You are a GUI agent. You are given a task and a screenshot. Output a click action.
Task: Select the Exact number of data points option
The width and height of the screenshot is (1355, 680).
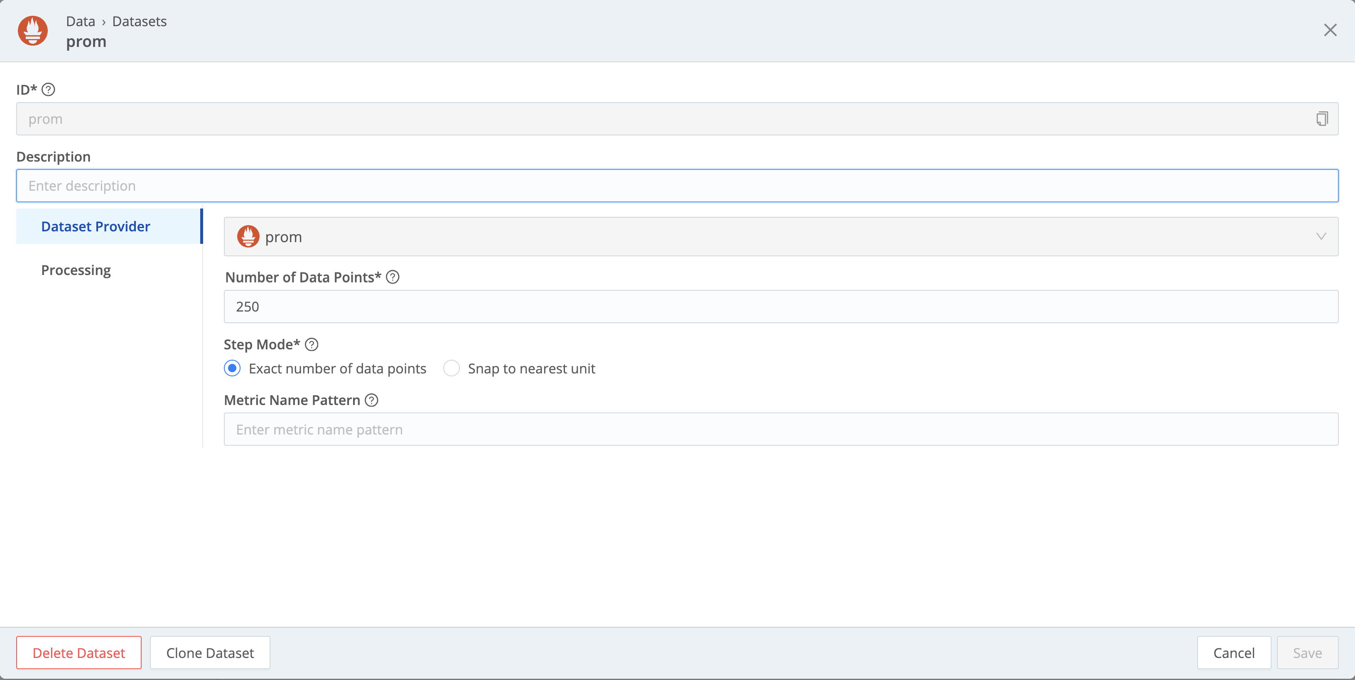(x=232, y=368)
